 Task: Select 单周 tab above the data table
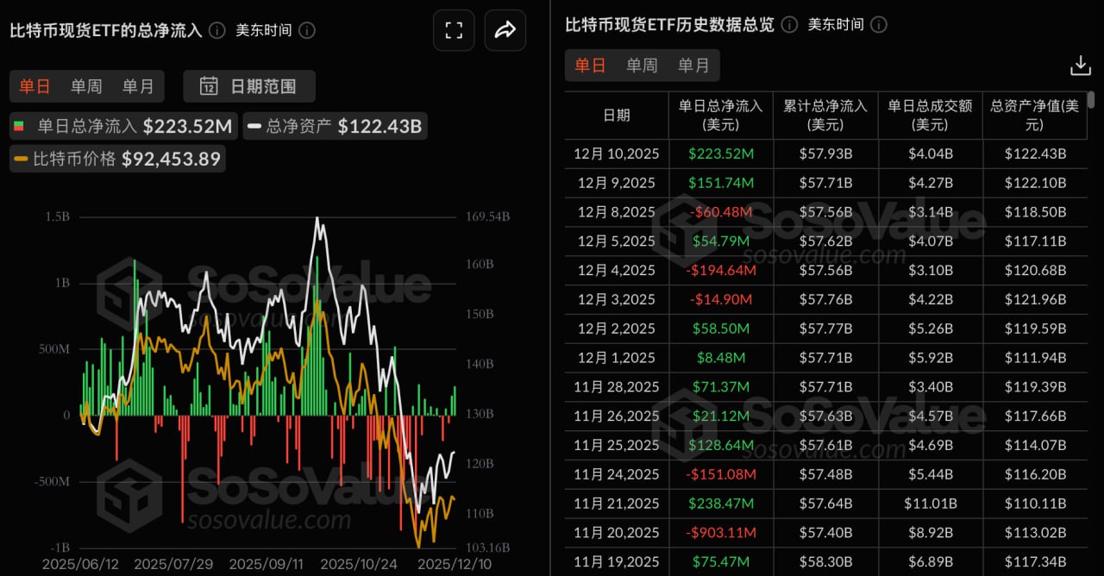(642, 66)
